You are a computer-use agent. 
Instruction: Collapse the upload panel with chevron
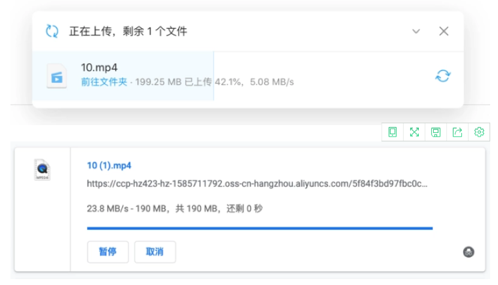(416, 31)
